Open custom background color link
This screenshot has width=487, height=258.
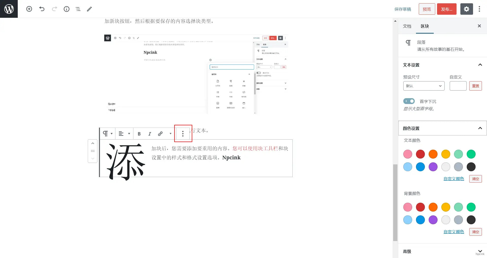[454, 232]
